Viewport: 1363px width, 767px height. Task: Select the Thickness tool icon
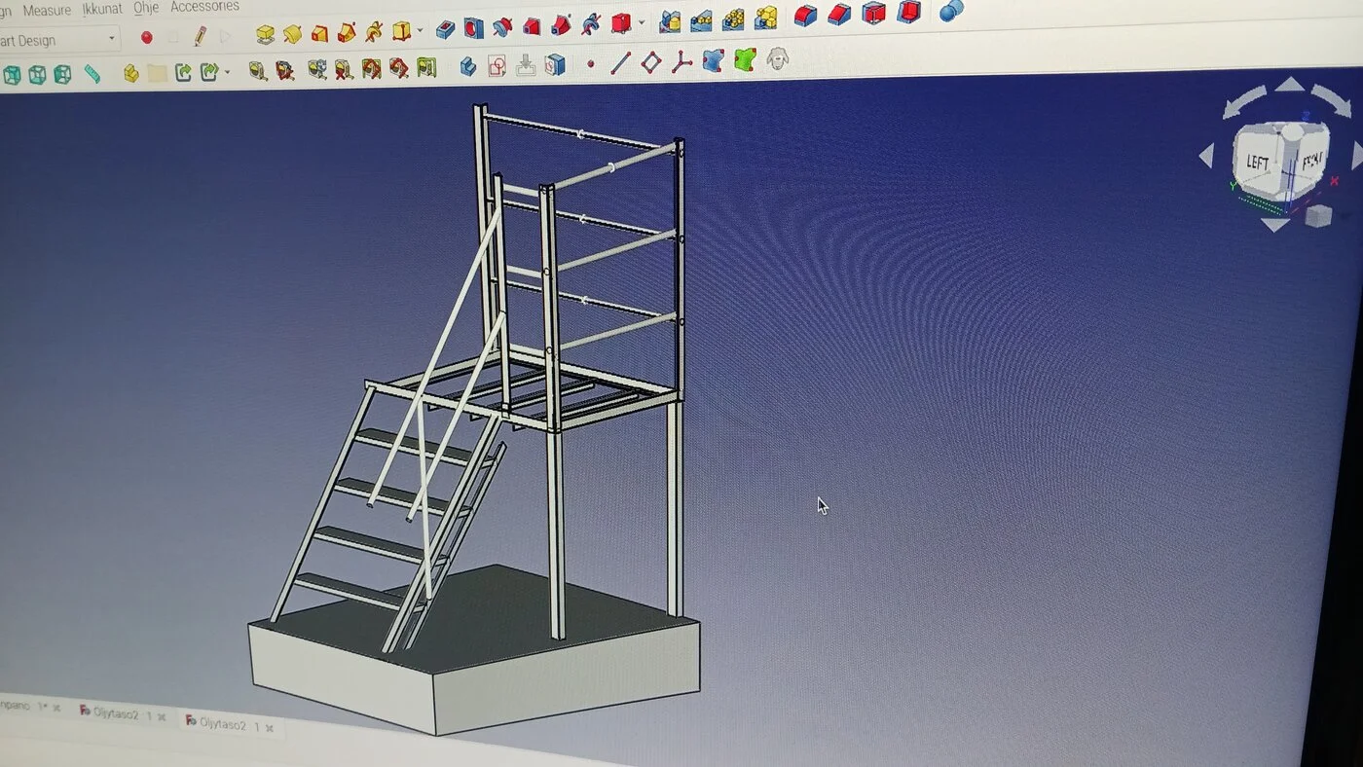point(907,12)
